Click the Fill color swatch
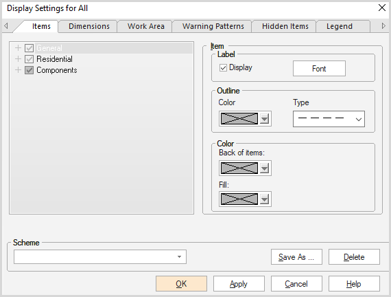 click(x=239, y=199)
